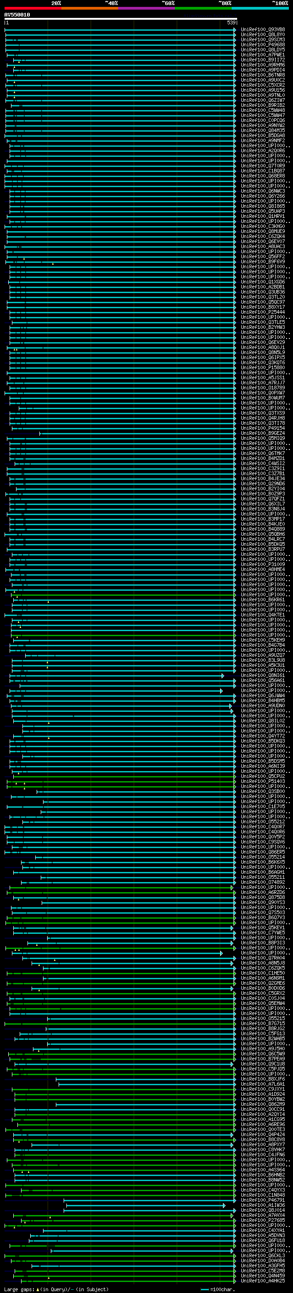The height and width of the screenshot is (1293, 293).
Task: Select hit label UniRef100_C5WW47
Action: 263,116
